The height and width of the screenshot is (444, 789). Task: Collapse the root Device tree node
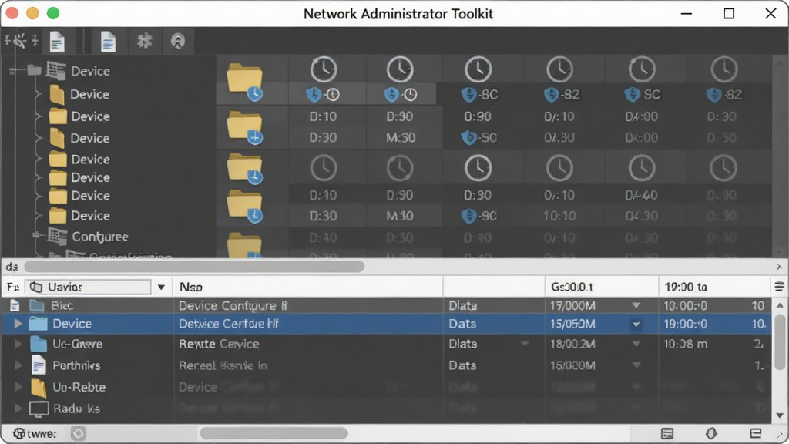tap(14, 70)
